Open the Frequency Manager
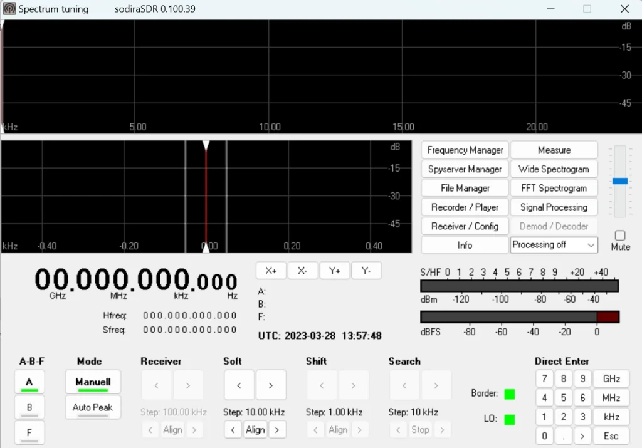Viewport: 642px width, 448px height. 465,150
